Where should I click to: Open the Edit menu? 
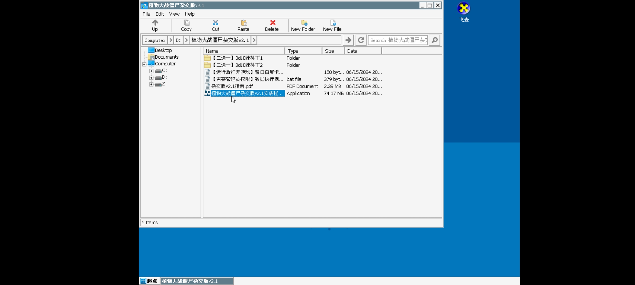coord(160,14)
